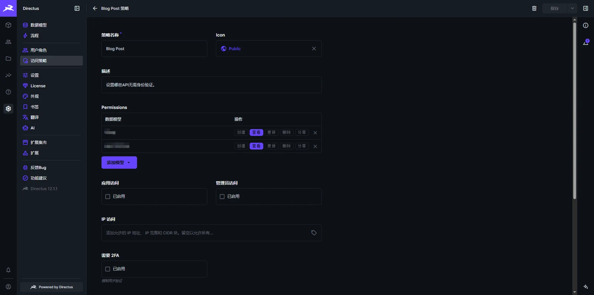Go back using the arrow beside Blog Post 策略
The image size is (594, 295).
95,8
